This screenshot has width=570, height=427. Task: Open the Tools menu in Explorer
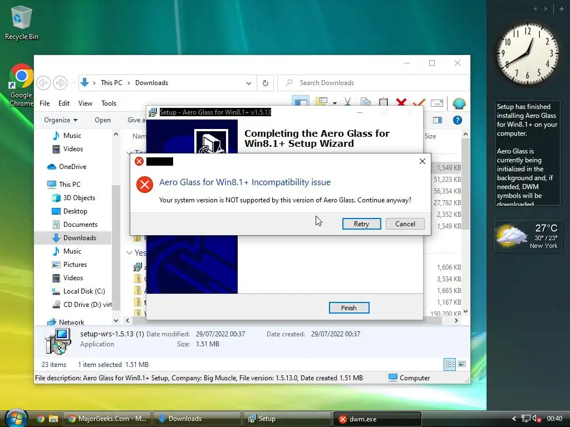coord(109,103)
